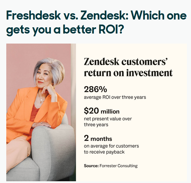Click the bold "Source:" label
The height and width of the screenshot is (183, 191).
click(x=91, y=166)
